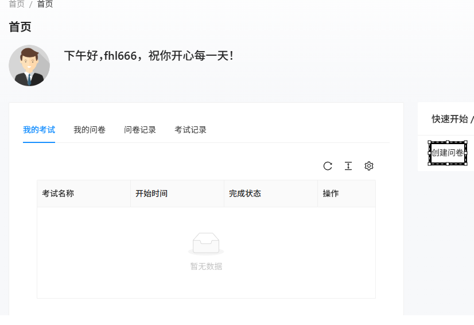Image resolution: width=474 pixels, height=325 pixels.
Task: Click the 暂无数据 empty placeholder text
Action: point(206,266)
